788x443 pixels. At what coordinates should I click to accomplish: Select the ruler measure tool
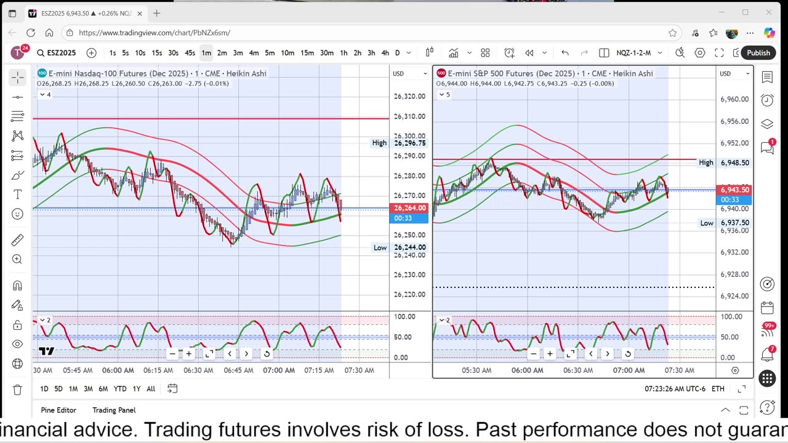17,240
